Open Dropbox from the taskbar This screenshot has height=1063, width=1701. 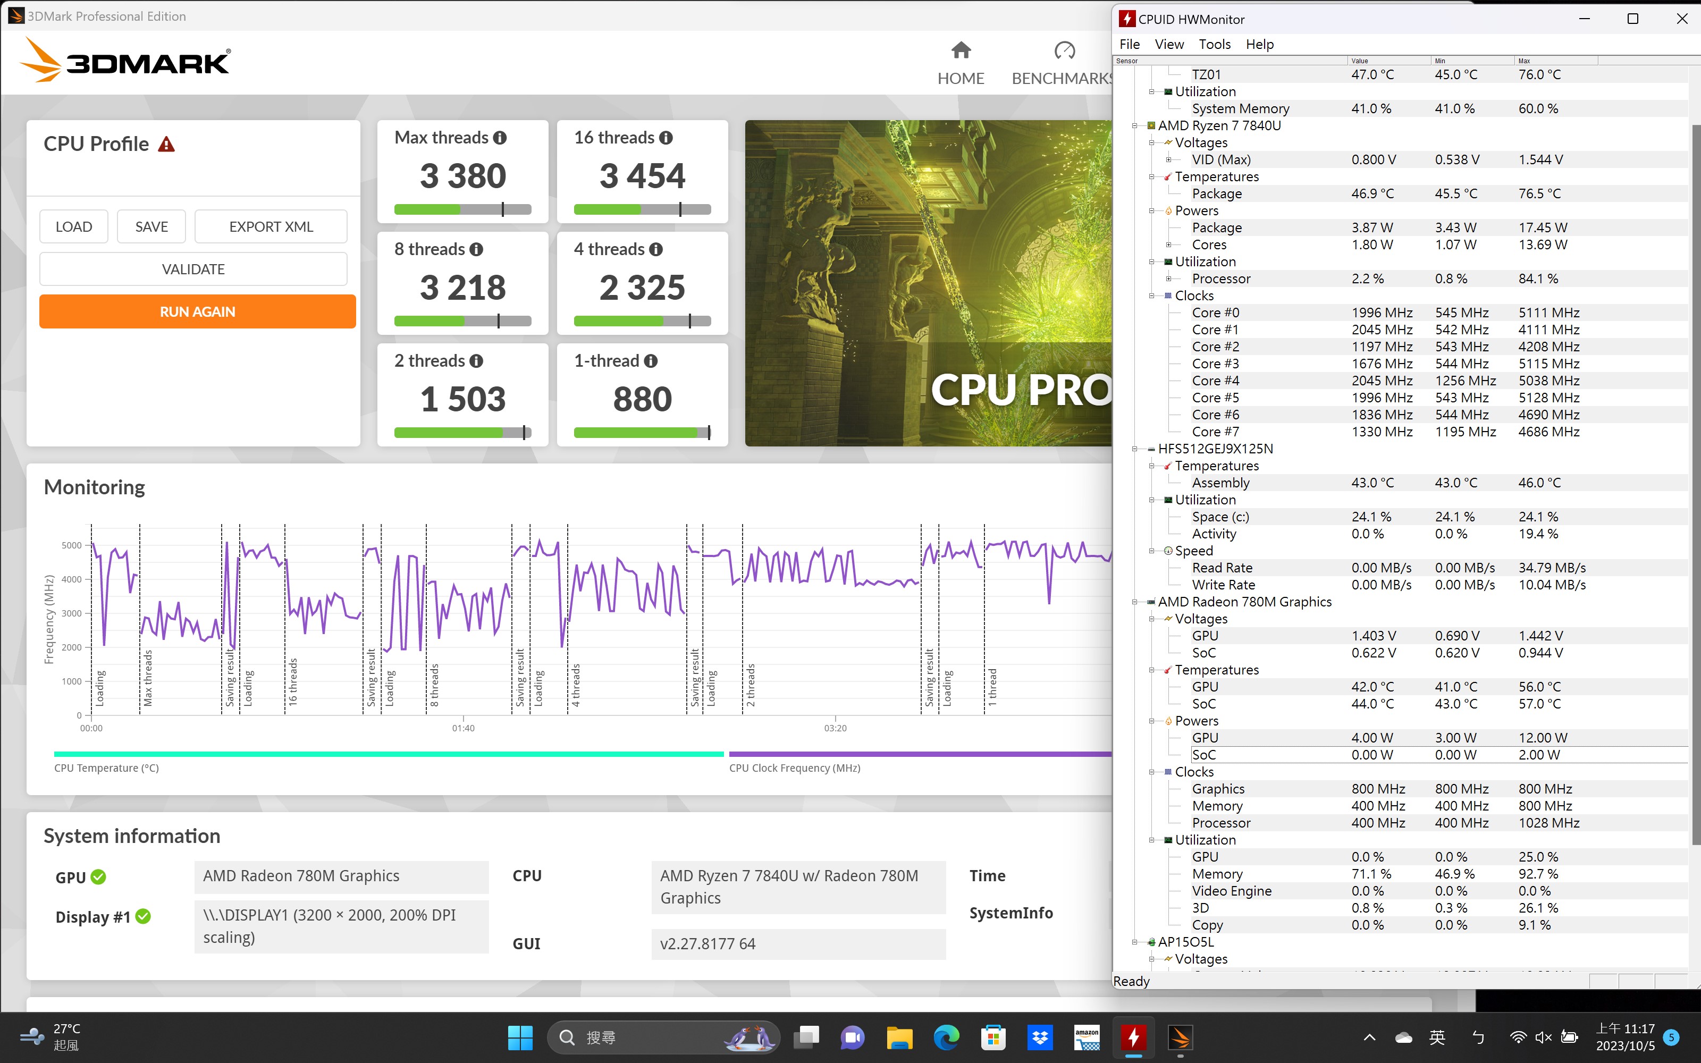tap(1040, 1037)
